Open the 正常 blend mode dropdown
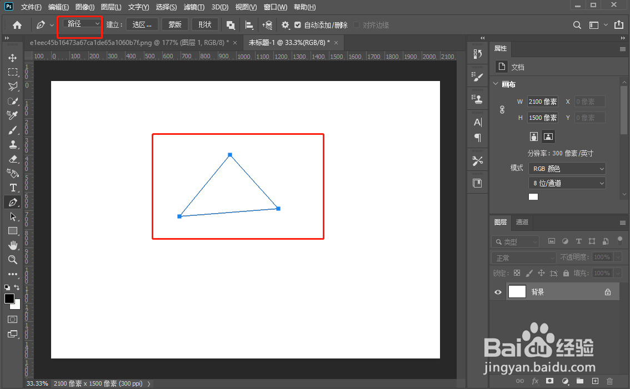Viewport: 630px width, 389px height. pyautogui.click(x=523, y=257)
